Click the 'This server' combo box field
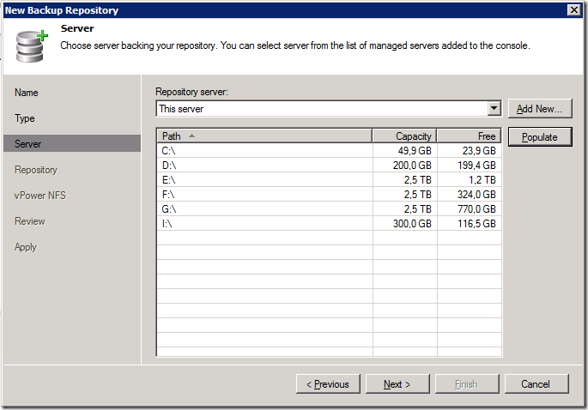Screen dimensions: 588x410 (x=321, y=109)
